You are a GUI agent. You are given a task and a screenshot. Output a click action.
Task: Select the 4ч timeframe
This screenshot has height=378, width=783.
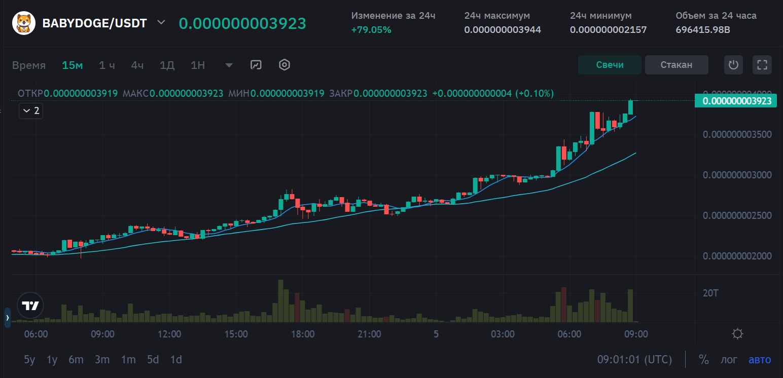click(x=137, y=65)
